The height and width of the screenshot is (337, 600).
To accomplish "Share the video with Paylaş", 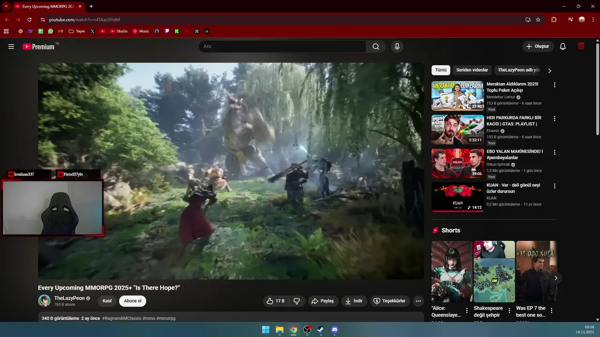I will point(323,301).
